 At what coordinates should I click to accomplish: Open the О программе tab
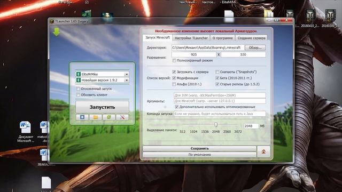point(222,38)
